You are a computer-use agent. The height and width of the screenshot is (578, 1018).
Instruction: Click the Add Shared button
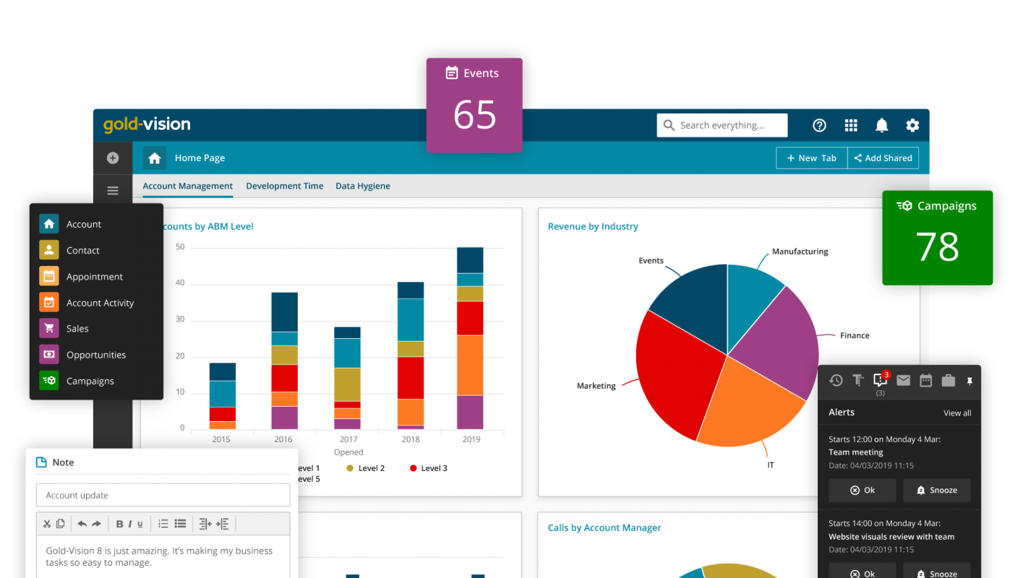click(883, 158)
